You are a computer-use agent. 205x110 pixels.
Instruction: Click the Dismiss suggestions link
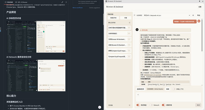(x=94, y=8)
